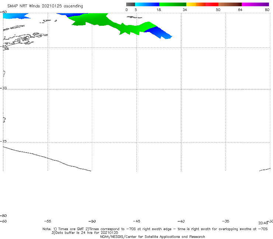Click the credit 'NOAA/NESDIS/Center for Satellite Applications and Research'

click(152, 236)
